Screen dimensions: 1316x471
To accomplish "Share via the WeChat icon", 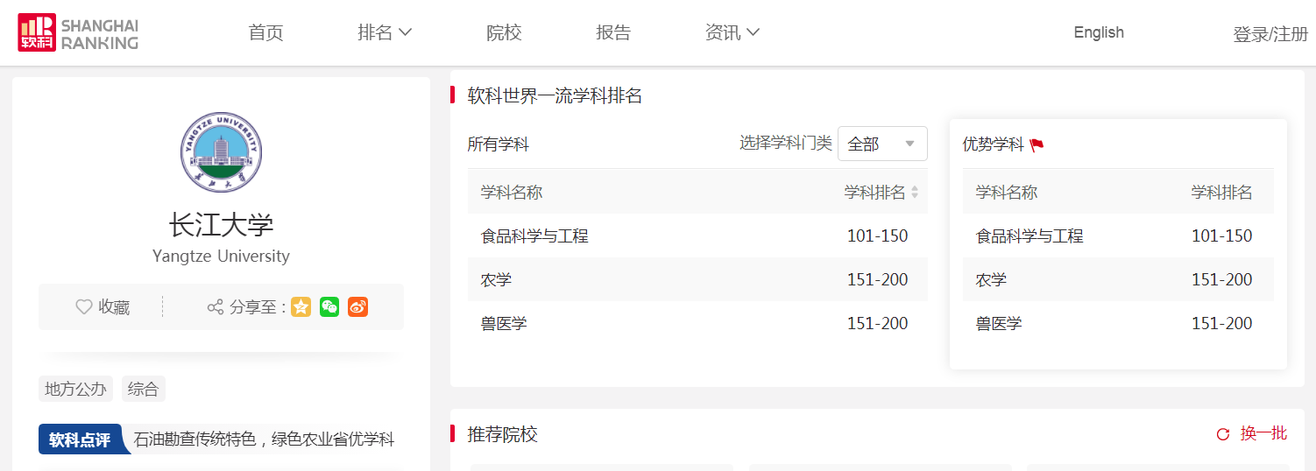I will point(329,306).
